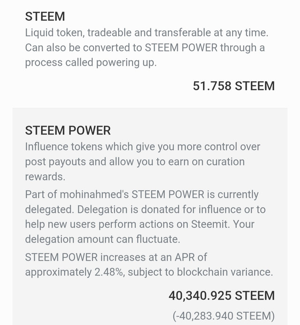Click the 'rewards.' line under curation
Image resolution: width=300 pixels, height=325 pixels.
tap(45, 177)
